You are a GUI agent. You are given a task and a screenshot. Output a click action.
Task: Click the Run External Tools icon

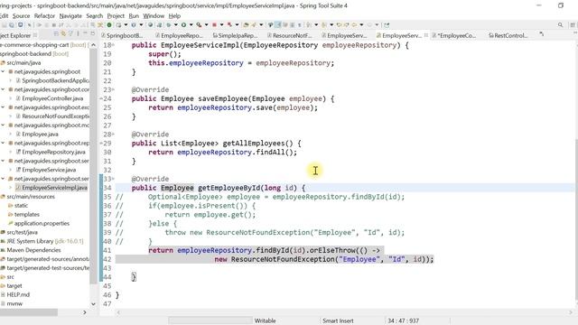point(199,24)
